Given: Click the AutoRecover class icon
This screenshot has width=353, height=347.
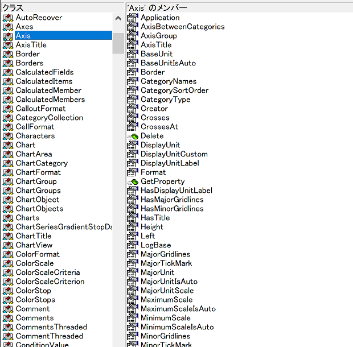Looking at the screenshot, I should [8, 18].
